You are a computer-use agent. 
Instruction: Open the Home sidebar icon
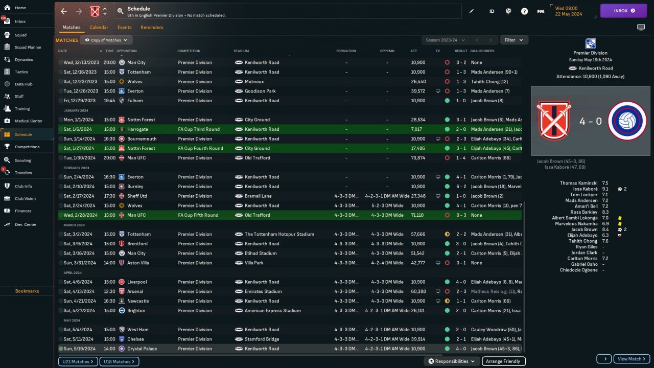click(x=7, y=8)
